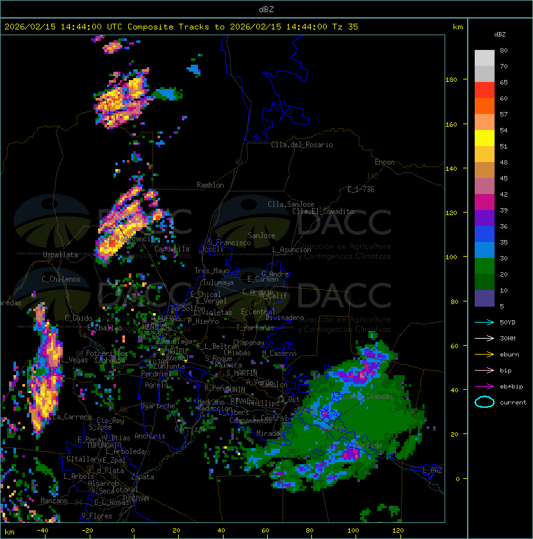533x539 pixels.
Task: Click the Lomas_Blancas place label
Action: pos(368,396)
